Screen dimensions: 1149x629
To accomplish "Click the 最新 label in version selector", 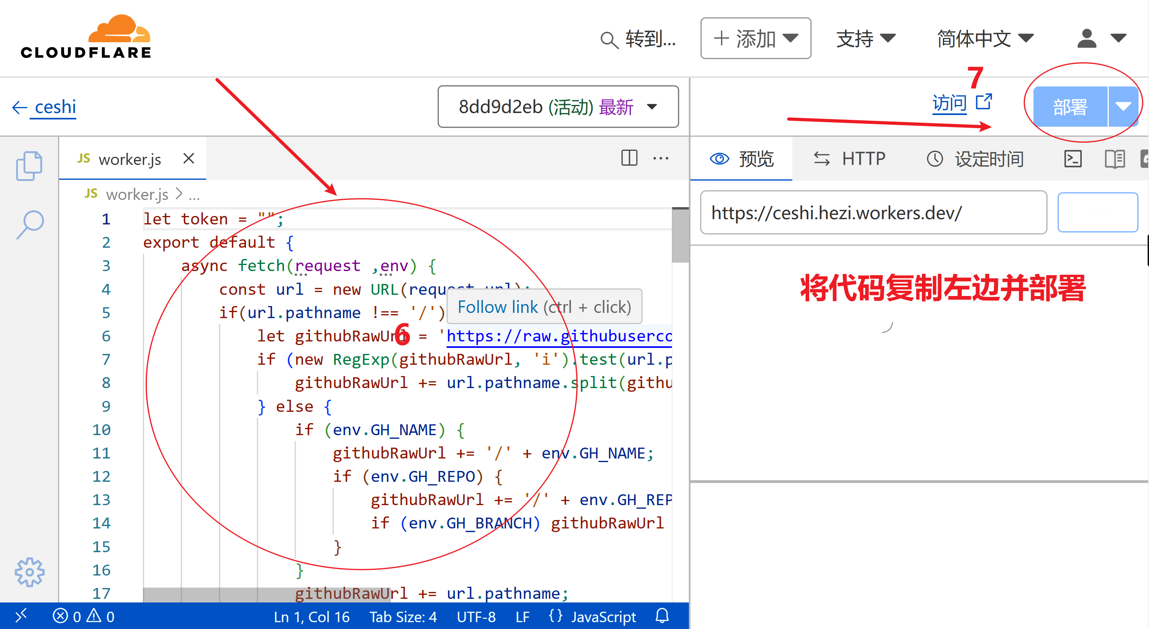I will (x=616, y=107).
